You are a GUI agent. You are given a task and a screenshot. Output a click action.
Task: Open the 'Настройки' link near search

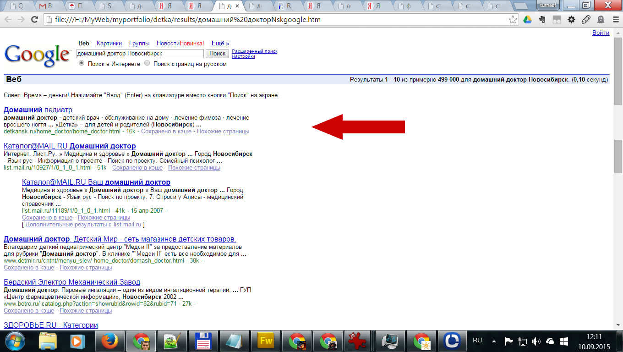[x=243, y=56]
